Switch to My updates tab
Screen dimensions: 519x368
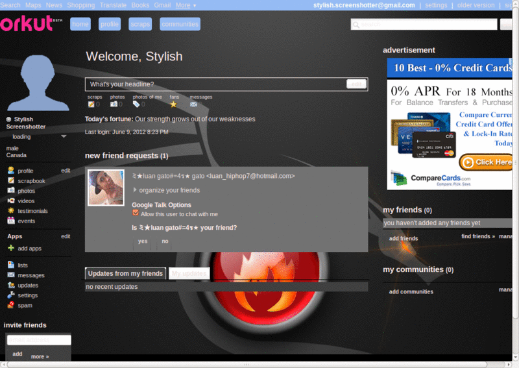(189, 274)
